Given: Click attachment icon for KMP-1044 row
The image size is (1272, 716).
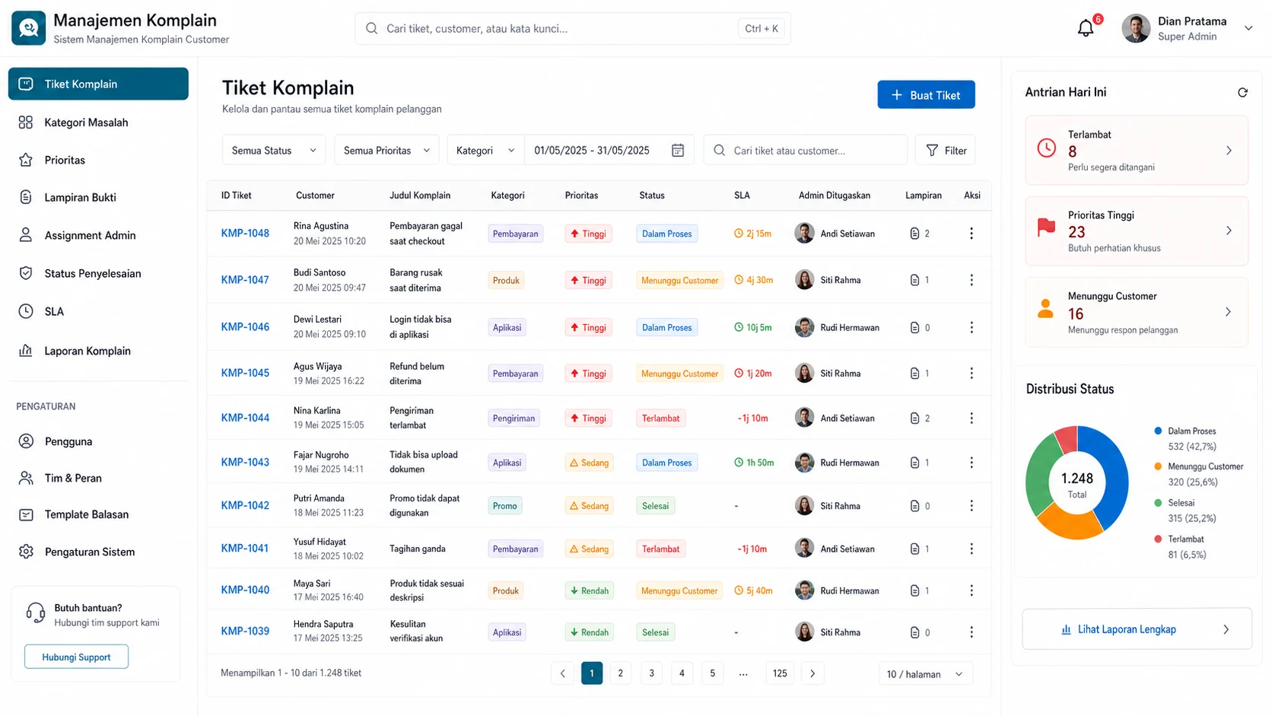Looking at the screenshot, I should pyautogui.click(x=914, y=418).
